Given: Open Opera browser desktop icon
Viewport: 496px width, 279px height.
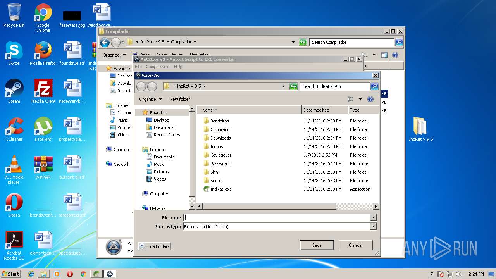Looking at the screenshot, I should click(14, 205).
